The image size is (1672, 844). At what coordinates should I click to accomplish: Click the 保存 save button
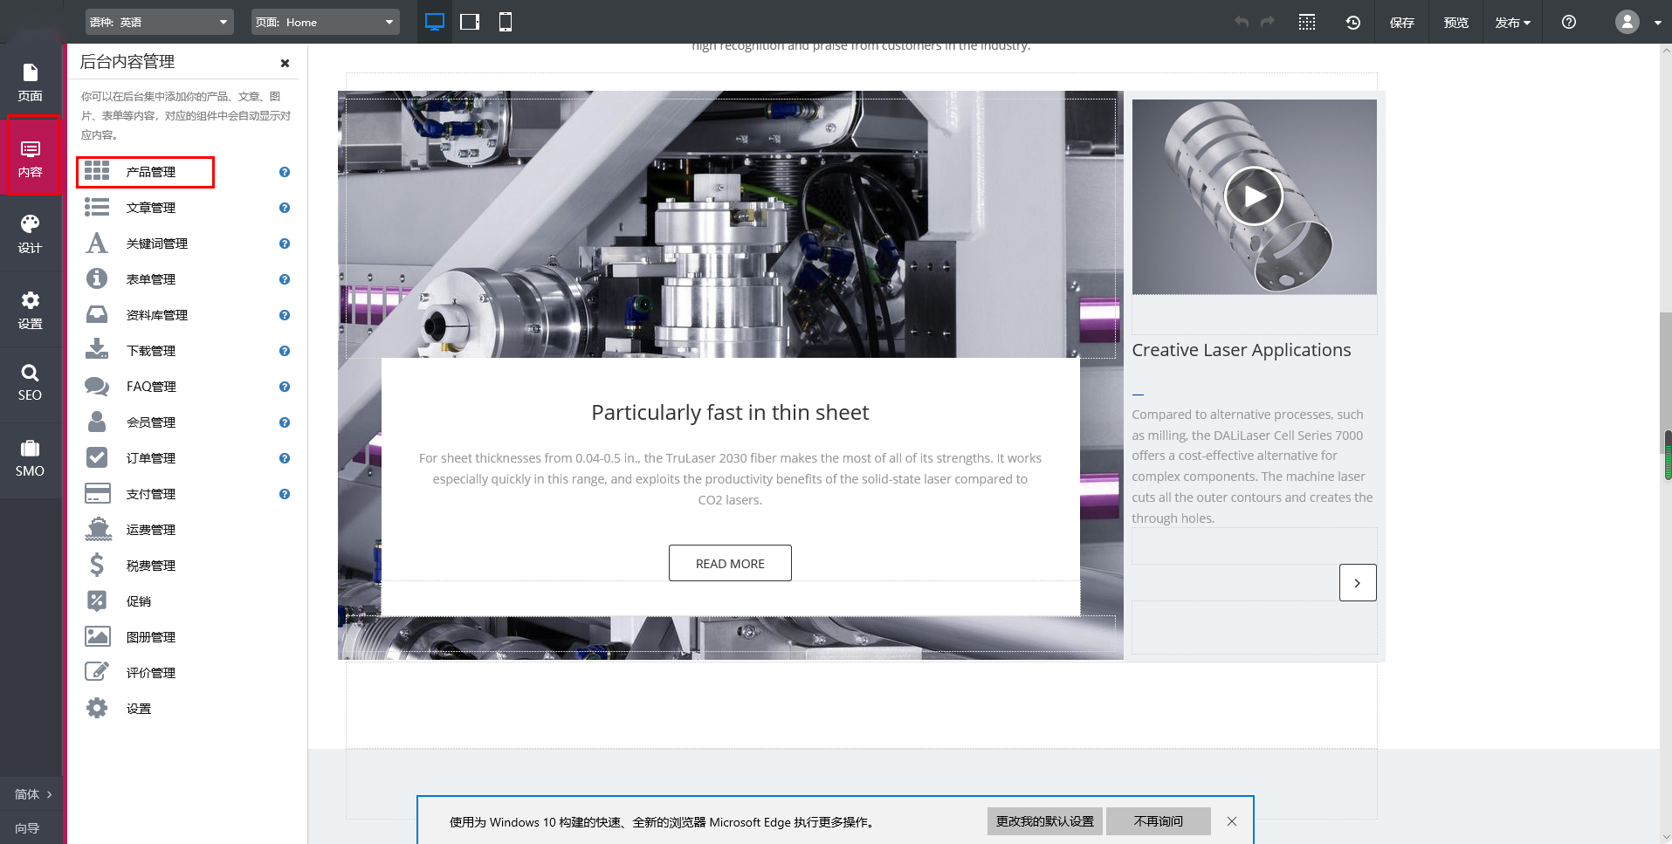(1401, 23)
